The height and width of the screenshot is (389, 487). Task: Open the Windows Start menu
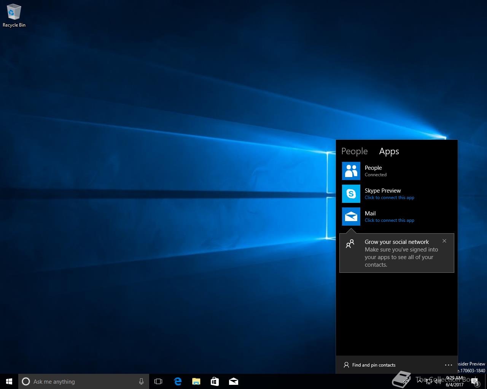click(9, 381)
